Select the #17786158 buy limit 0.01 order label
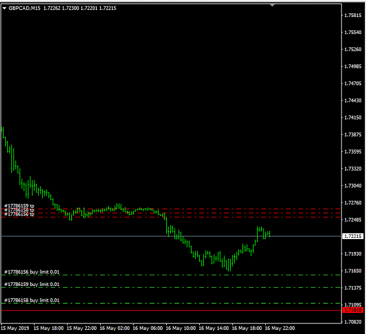 click(x=32, y=300)
